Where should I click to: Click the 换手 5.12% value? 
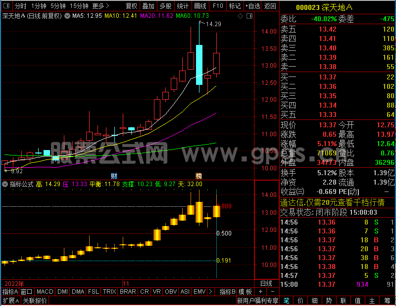coord(327,173)
